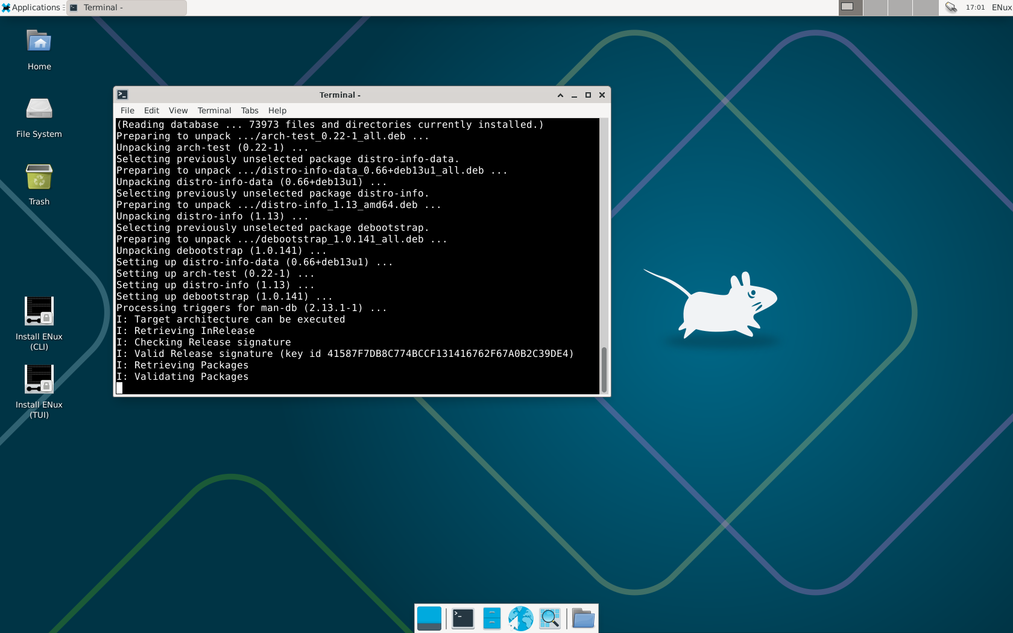Image resolution: width=1013 pixels, height=633 pixels.
Task: Switch to the fourth workspace in pager
Action: [x=925, y=7]
